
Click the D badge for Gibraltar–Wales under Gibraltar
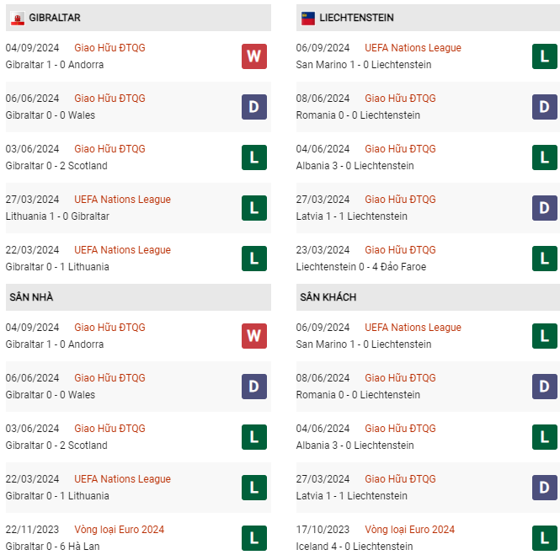(253, 107)
